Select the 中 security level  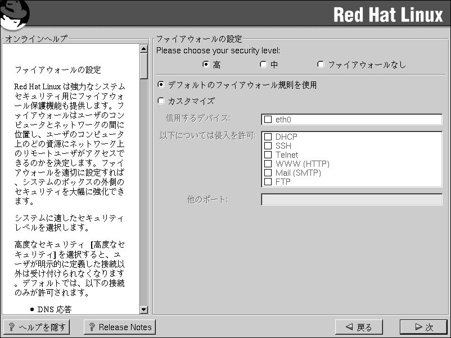click(263, 65)
